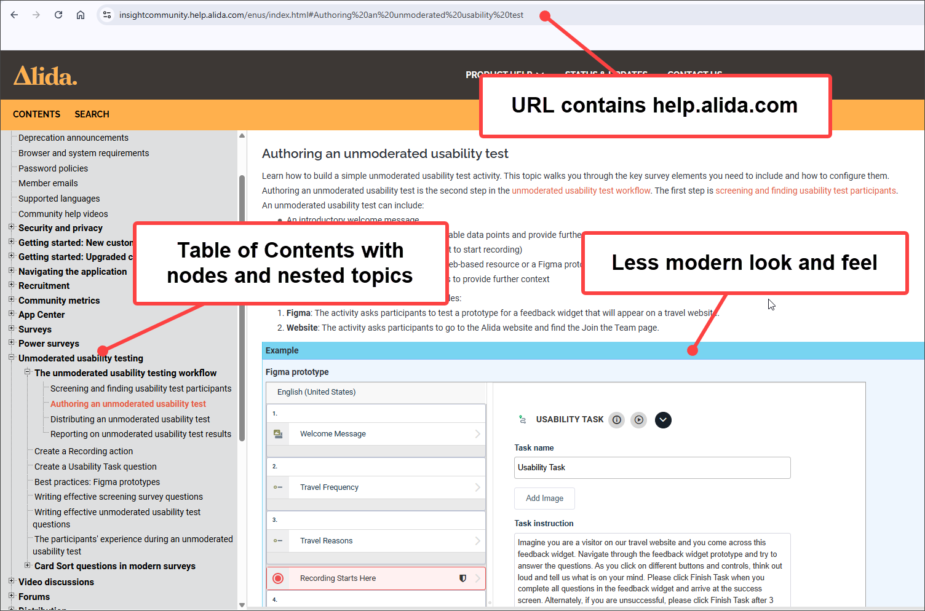Open the browser home page icon
Viewport: 925px width, 611px height.
pos(81,15)
